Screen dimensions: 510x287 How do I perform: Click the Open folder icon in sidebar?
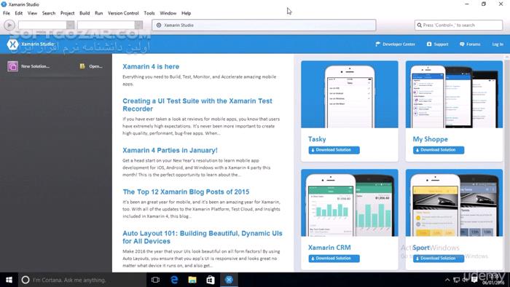(82, 66)
